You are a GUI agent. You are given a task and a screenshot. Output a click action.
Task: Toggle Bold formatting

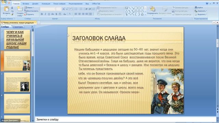coord(42,14)
